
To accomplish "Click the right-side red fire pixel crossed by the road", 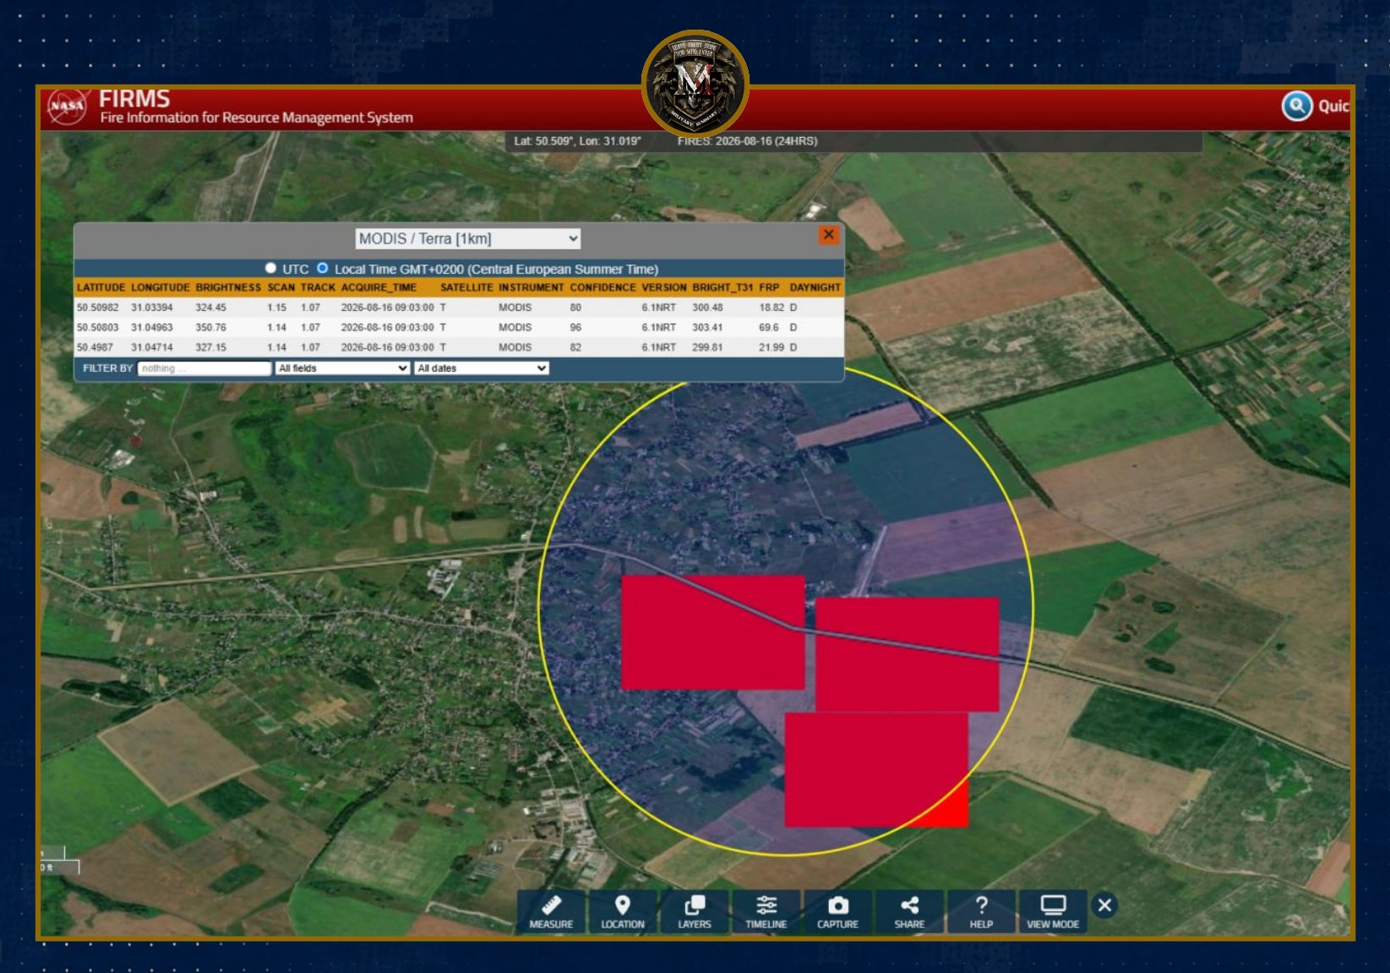I will [x=908, y=654].
